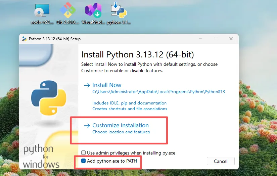277x176 pixels.
Task: Close the Python Setup window
Action: (x=231, y=39)
